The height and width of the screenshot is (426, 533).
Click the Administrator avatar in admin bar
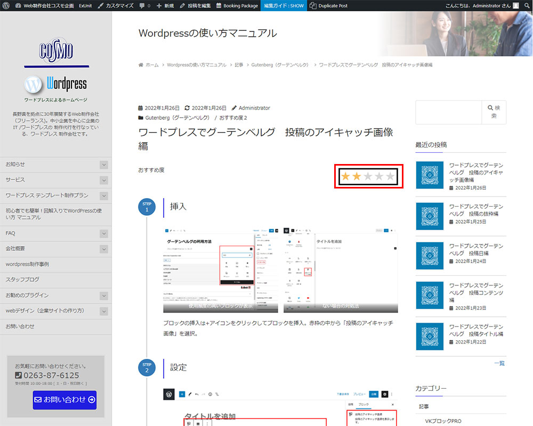515,5
